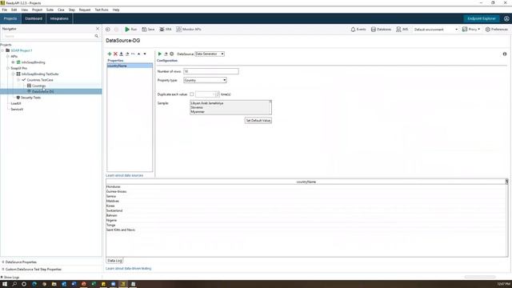
Task: Click the search magnifier in the Navigator
Action: coord(96,36)
